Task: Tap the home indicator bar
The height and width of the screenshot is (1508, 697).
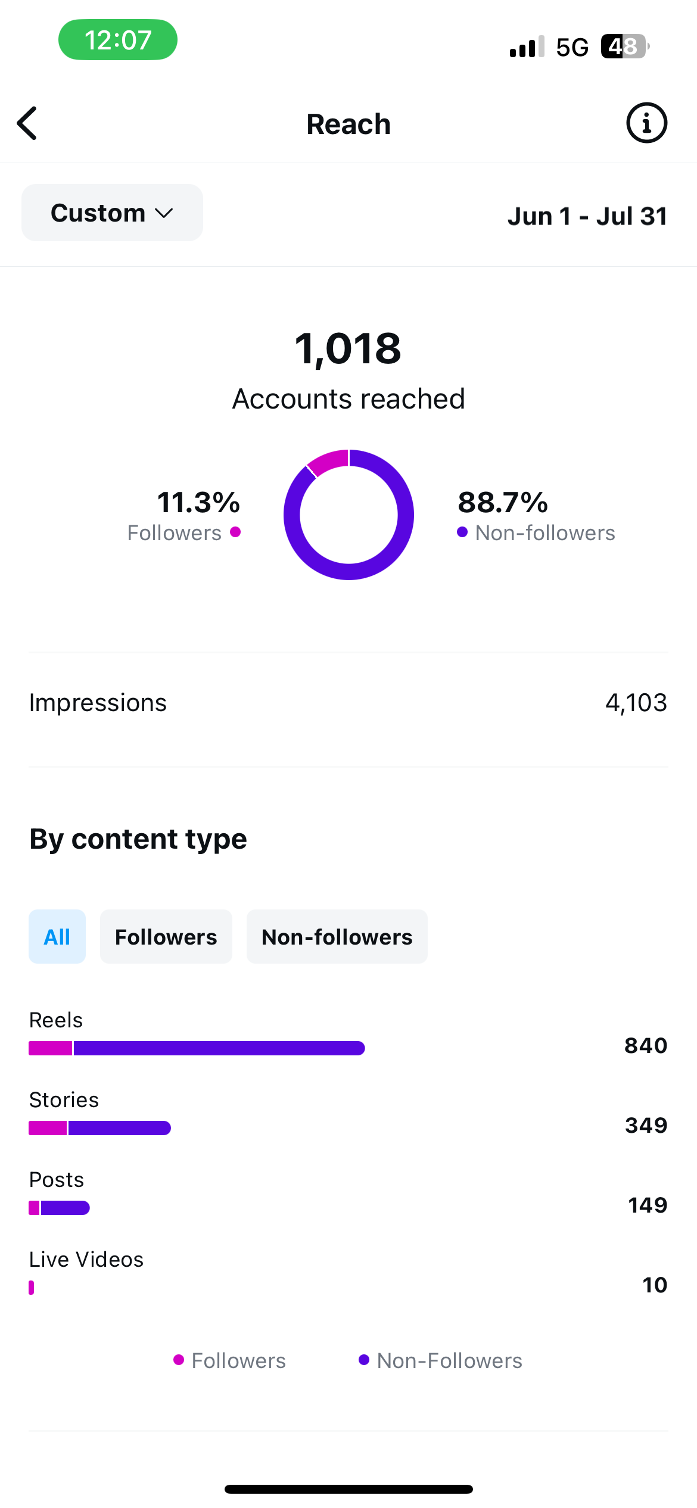Action: point(348,1489)
